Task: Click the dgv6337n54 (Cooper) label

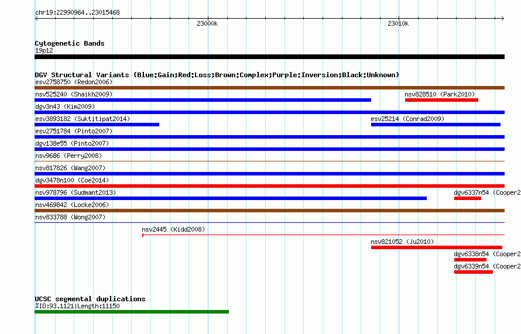Action: coord(487,192)
